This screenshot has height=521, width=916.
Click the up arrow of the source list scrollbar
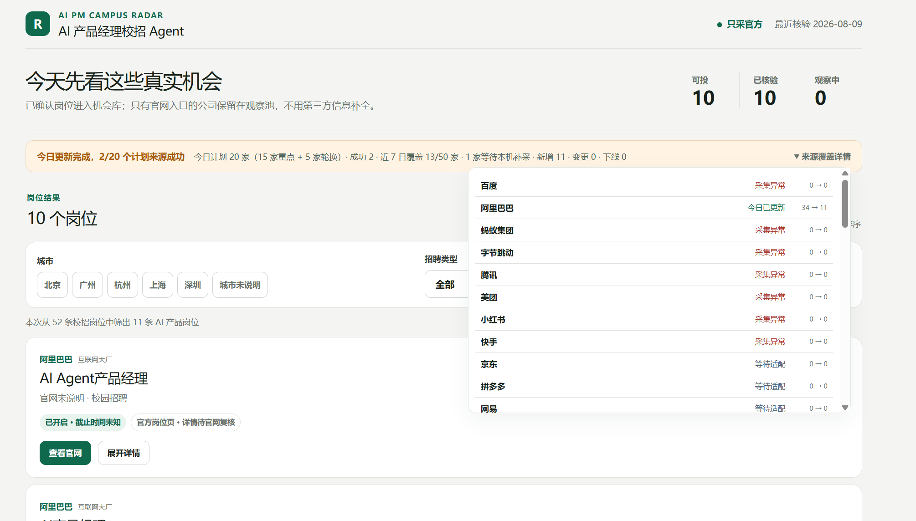(845, 173)
